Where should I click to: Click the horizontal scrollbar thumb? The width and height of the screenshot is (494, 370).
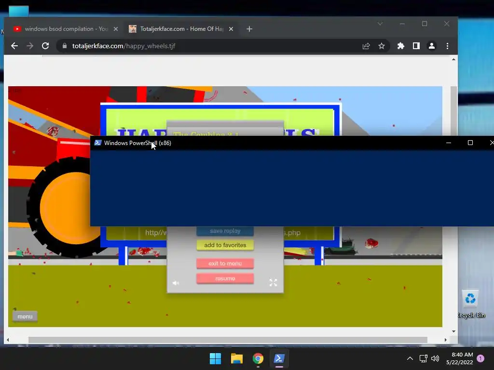pyautogui.click(x=228, y=340)
